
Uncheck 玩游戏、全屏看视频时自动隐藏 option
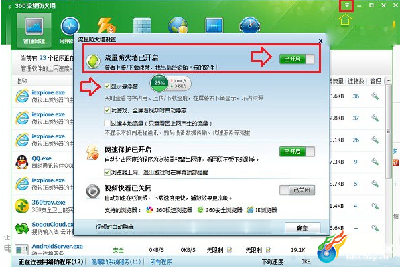pyautogui.click(x=107, y=110)
